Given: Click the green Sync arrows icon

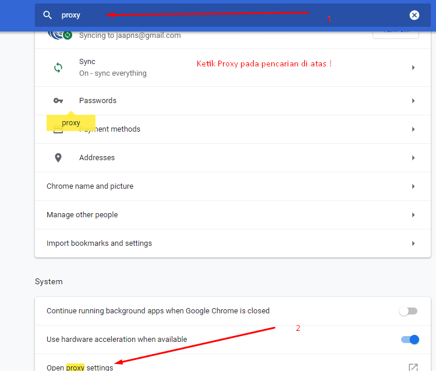Looking at the screenshot, I should click(58, 68).
